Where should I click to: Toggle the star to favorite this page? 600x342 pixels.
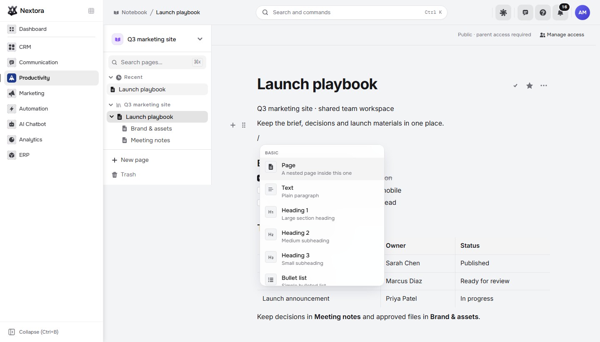[530, 85]
